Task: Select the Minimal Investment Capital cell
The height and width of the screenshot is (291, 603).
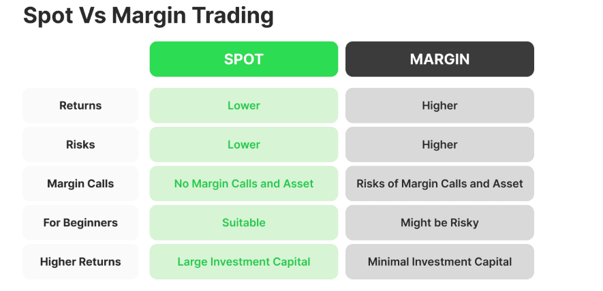Action: point(439,262)
